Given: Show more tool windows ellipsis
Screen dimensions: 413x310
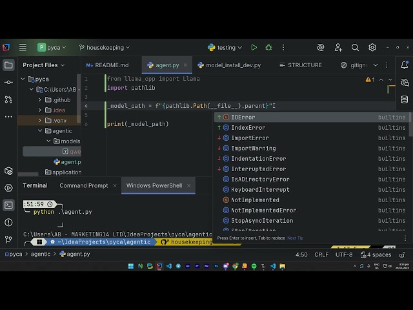Looking at the screenshot, I should point(8,116).
